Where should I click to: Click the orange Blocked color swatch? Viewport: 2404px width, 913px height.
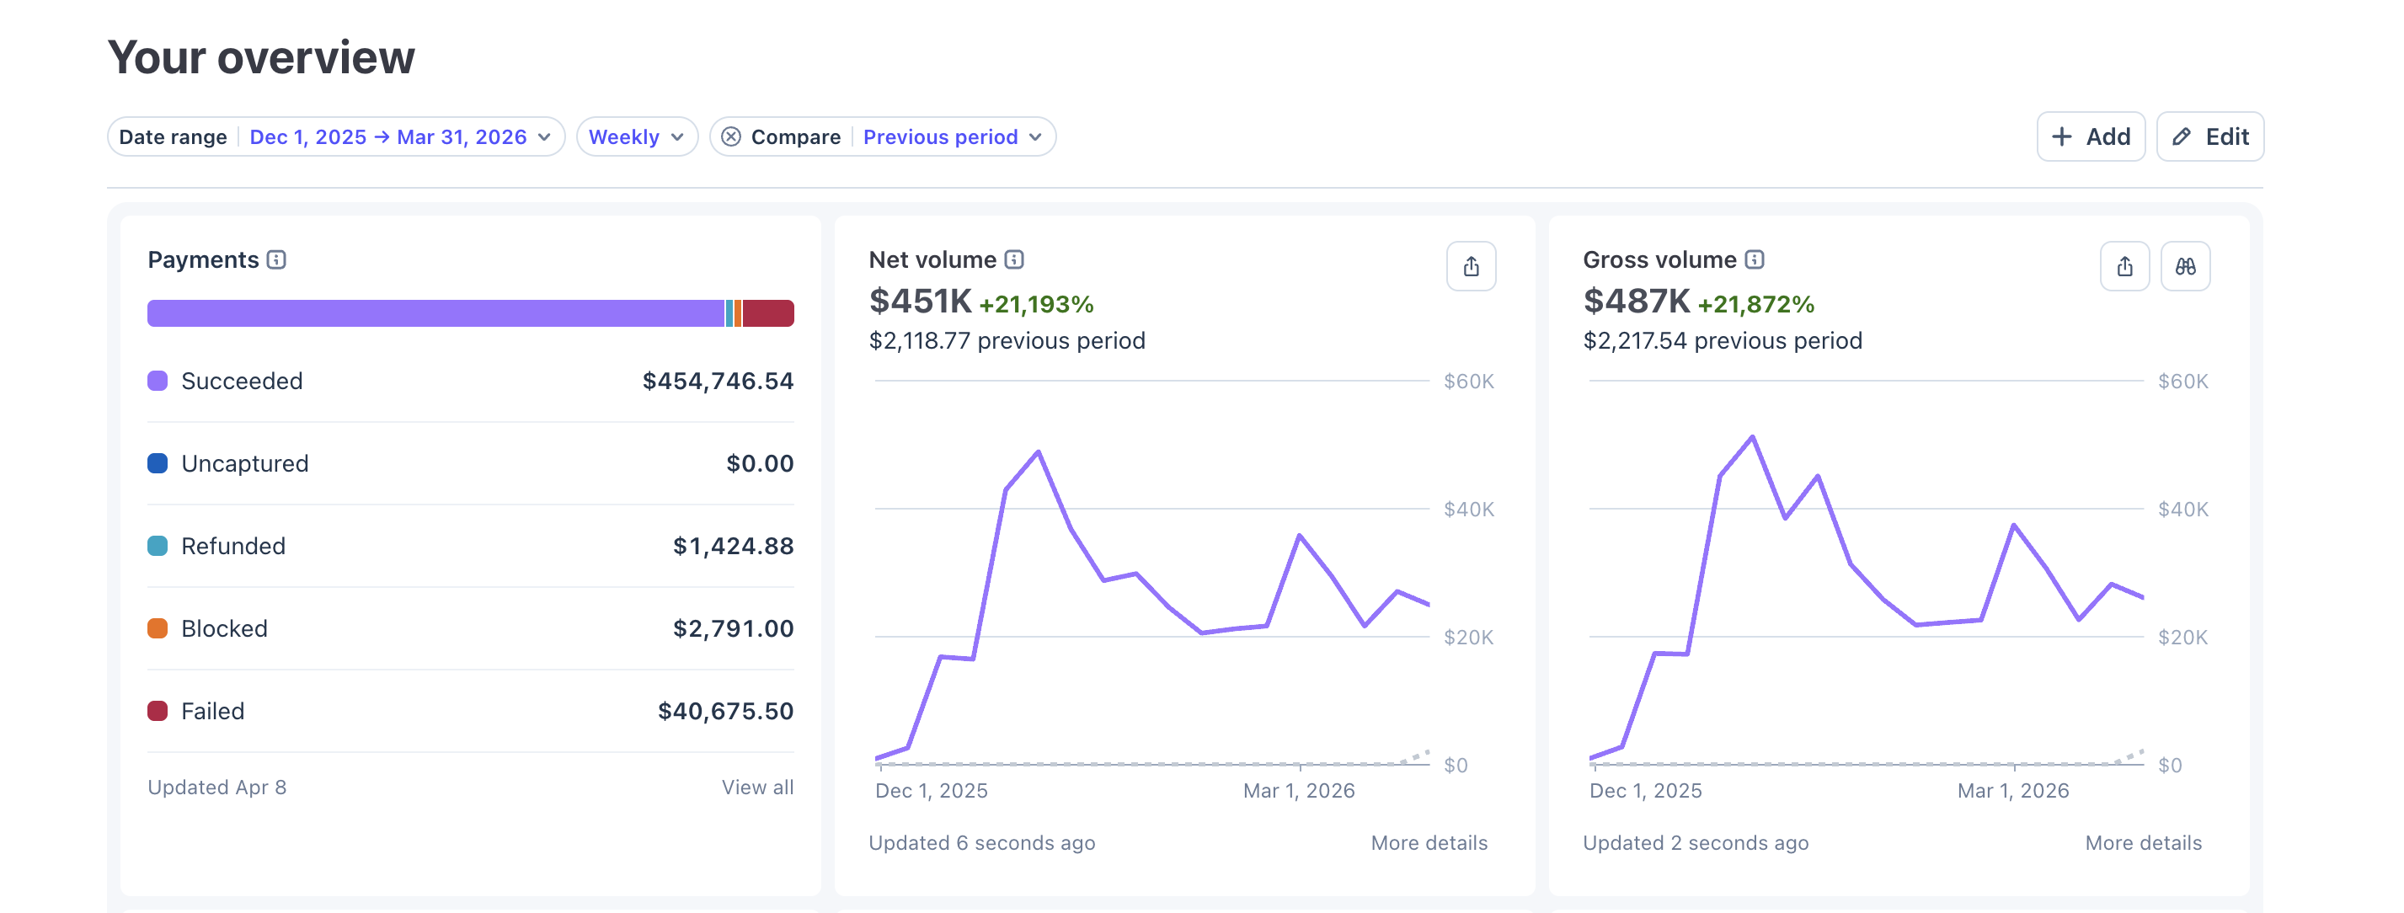[x=158, y=628]
